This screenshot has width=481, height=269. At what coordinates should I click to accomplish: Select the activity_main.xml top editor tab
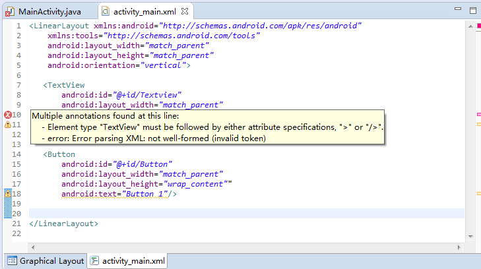click(141, 12)
